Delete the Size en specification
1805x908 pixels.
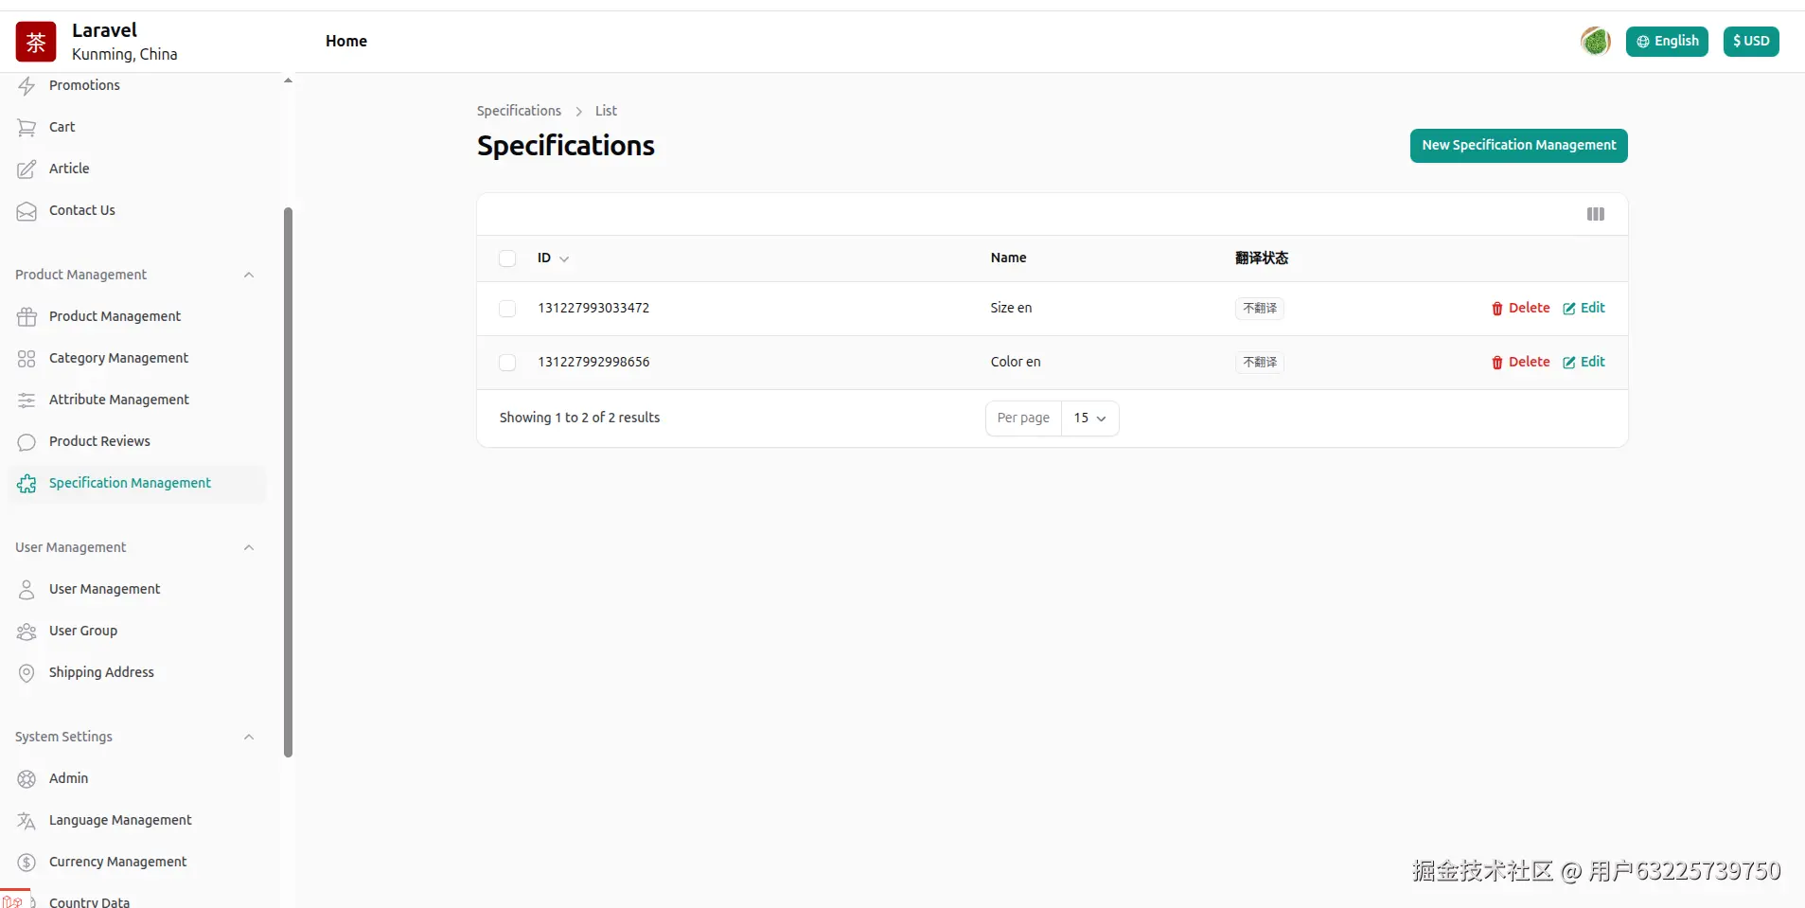[1520, 309]
